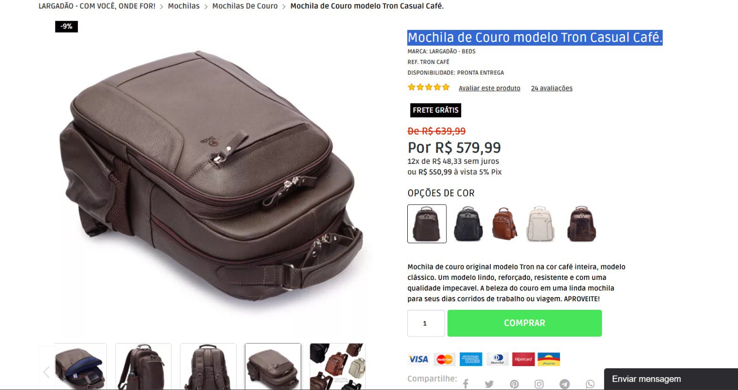Click the green COMPRAR button
This screenshot has width=738, height=390.
pos(524,323)
